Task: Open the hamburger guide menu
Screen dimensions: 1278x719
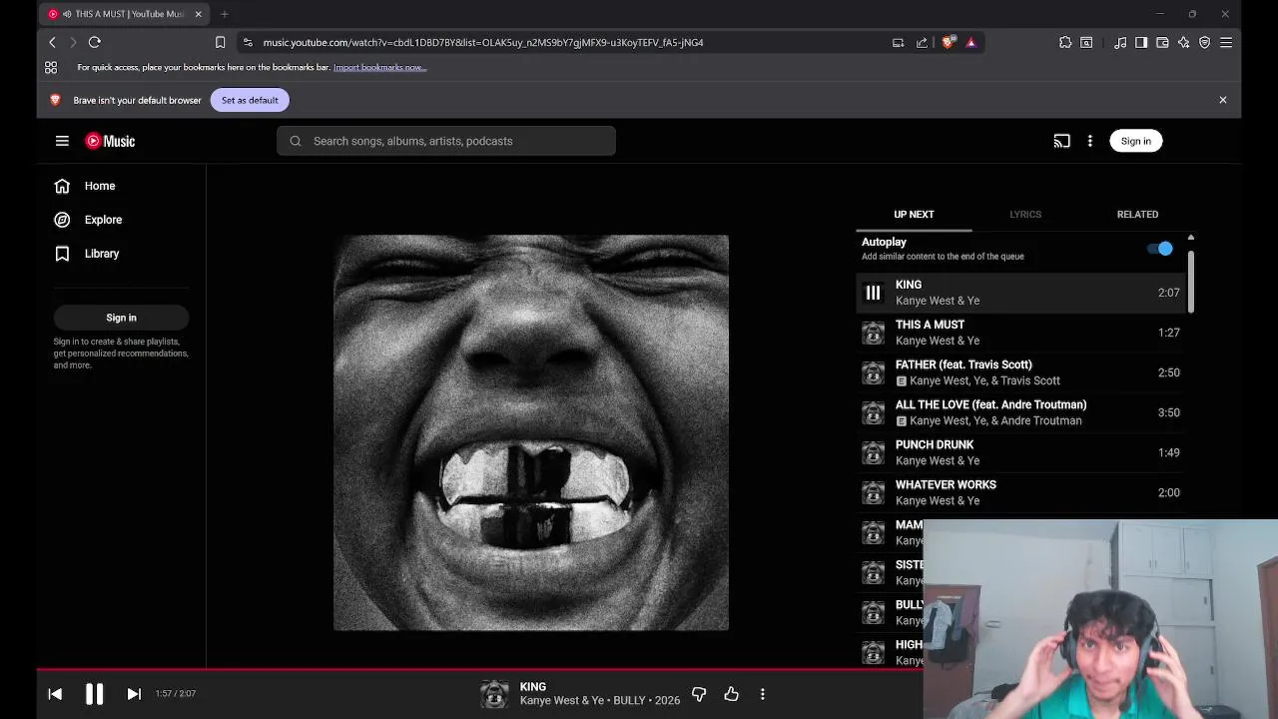Action: 62,141
